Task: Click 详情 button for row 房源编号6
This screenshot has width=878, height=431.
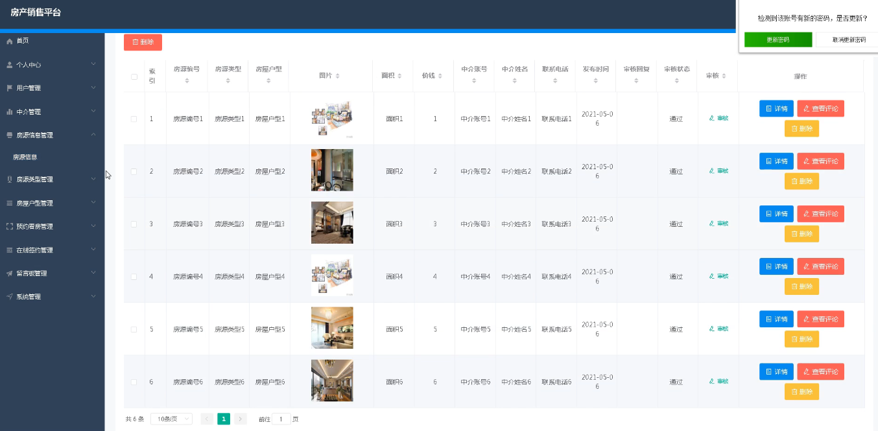Action: tap(776, 371)
